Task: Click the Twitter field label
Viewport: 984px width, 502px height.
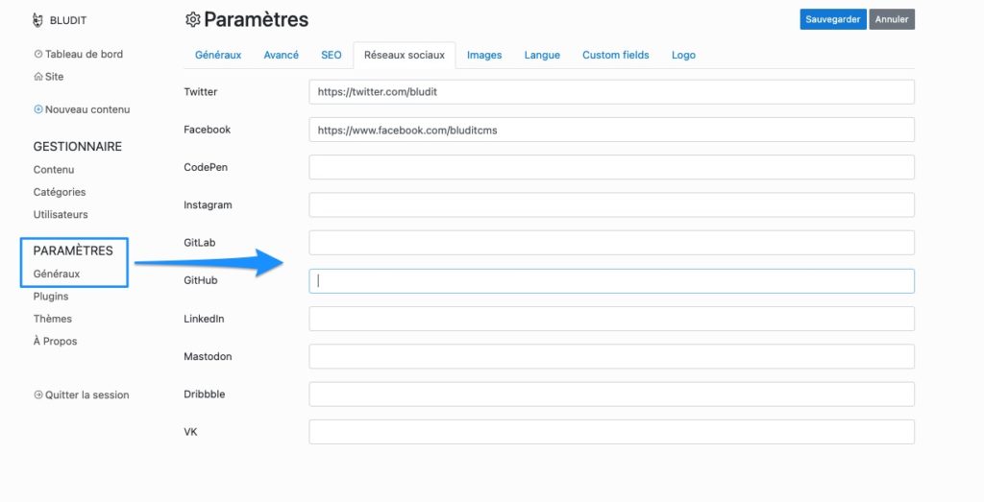Action: 200,91
